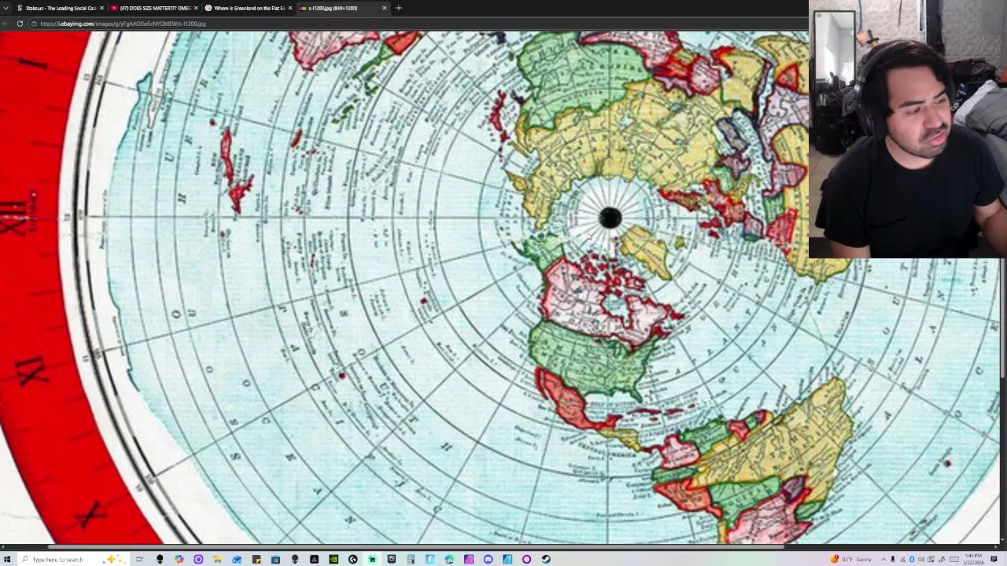Viewport: 1007px width, 566px height.
Task: Open Bluetooth tray icon
Action: tap(912, 559)
